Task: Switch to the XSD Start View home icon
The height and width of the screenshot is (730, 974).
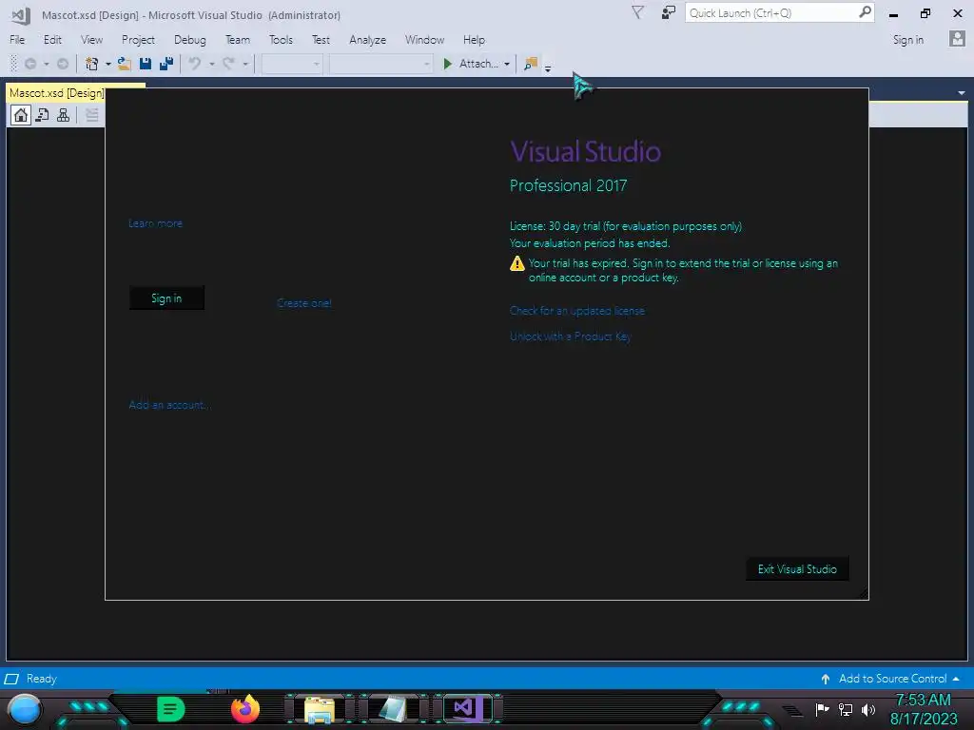Action: pyautogui.click(x=21, y=115)
